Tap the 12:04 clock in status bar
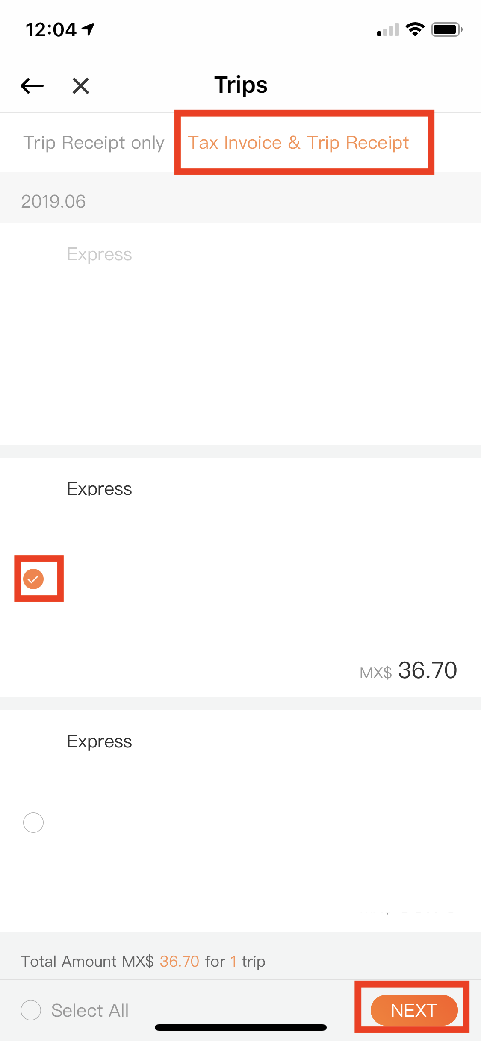Viewport: 481px width, 1041px height. (51, 29)
